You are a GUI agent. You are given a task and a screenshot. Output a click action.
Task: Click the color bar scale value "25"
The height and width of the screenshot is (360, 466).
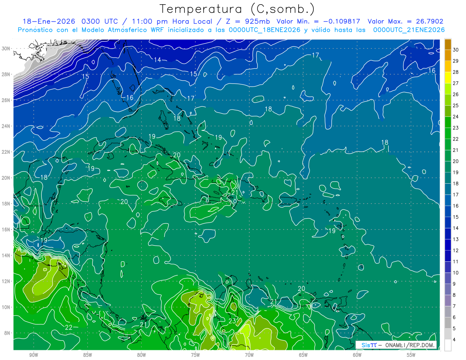pos(456,105)
